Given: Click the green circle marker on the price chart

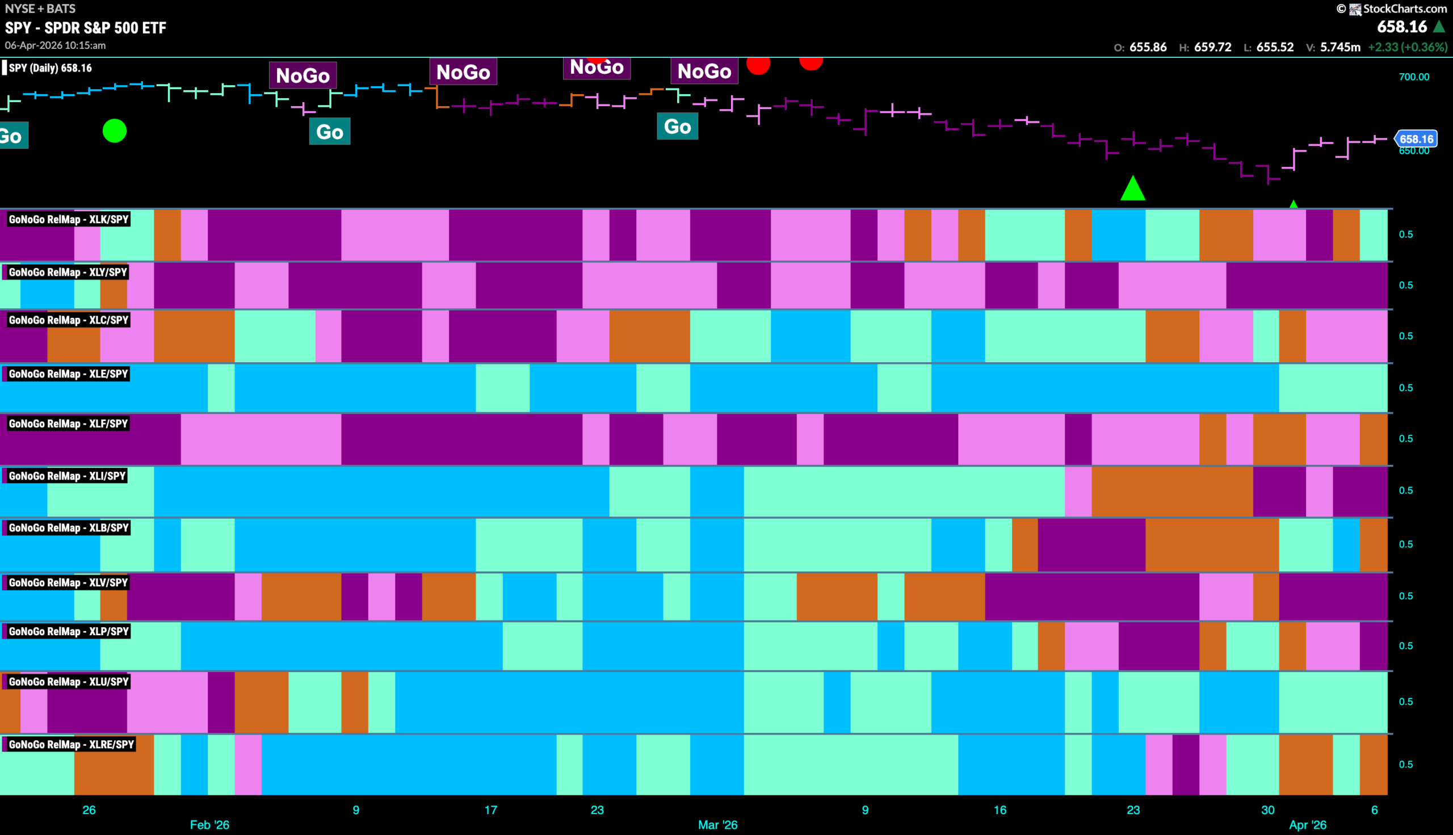Looking at the screenshot, I should point(115,131).
